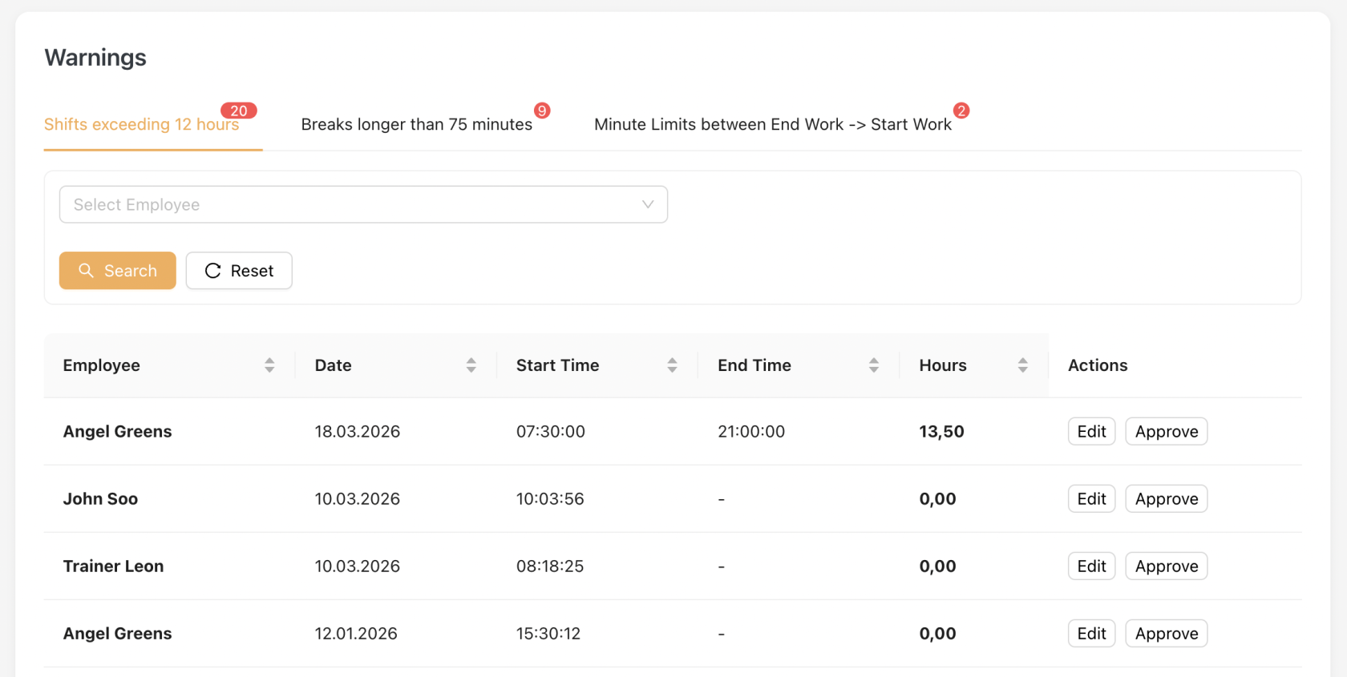Viewport: 1347px width, 677px height.
Task: Click the red 9 badge on breaks tab
Action: tap(542, 111)
